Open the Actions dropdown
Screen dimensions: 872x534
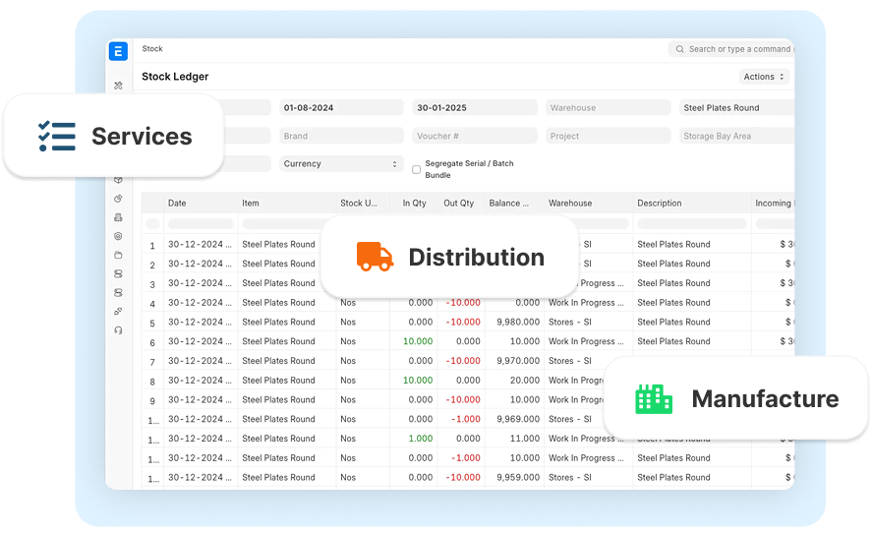(x=764, y=77)
